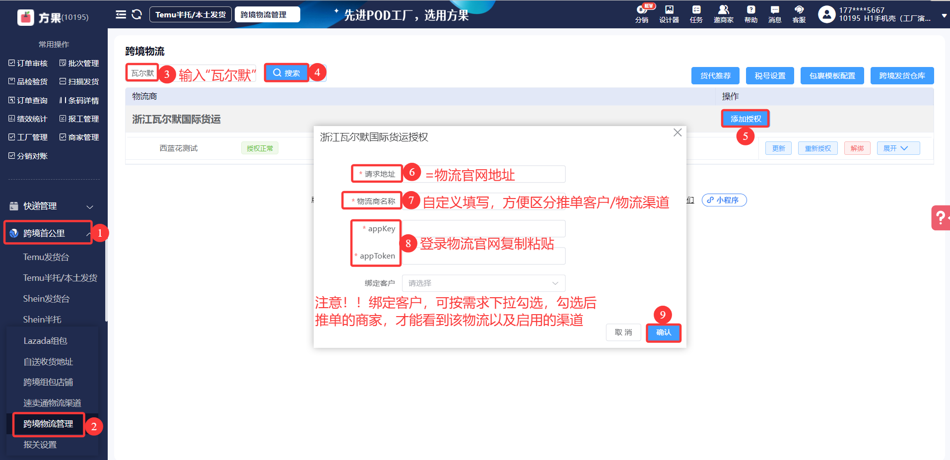Viewport: 950px width, 460px height.
Task: Open Temu发货台 menu item
Action: tap(46, 257)
